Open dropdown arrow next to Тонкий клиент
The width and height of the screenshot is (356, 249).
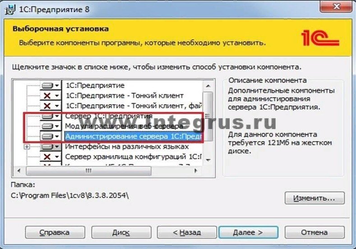(x=57, y=96)
